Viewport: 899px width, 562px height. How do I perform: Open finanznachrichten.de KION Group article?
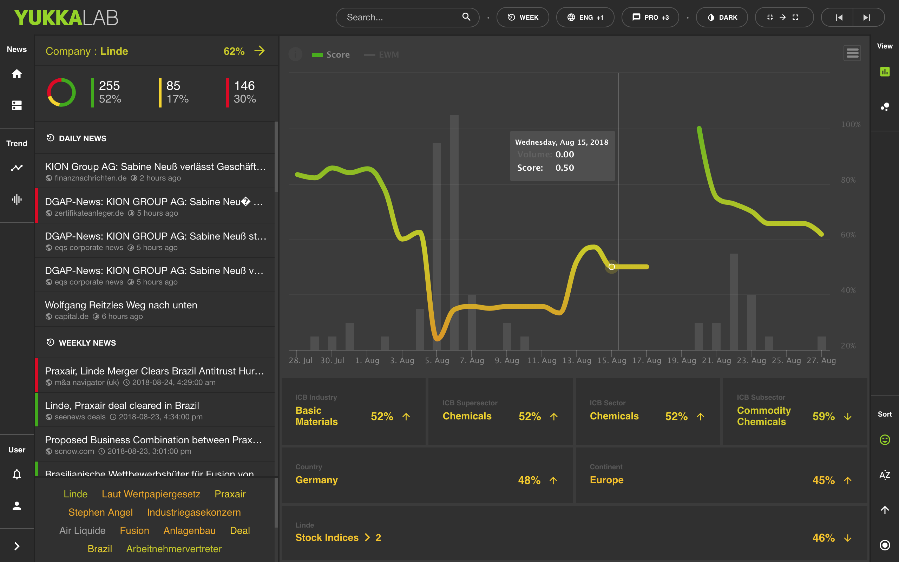pyautogui.click(x=155, y=171)
